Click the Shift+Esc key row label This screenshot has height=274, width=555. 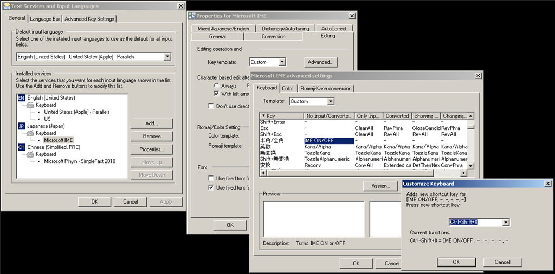(271, 134)
